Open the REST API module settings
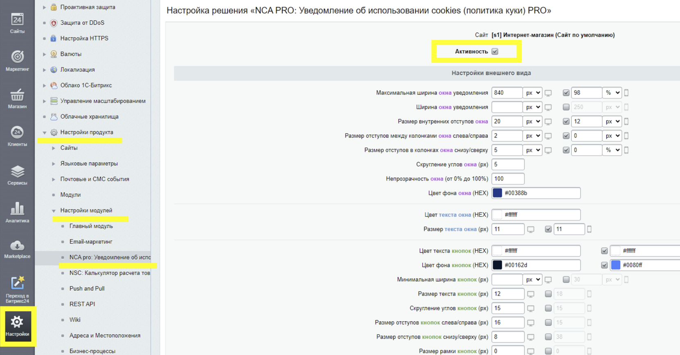This screenshot has width=680, height=355. [82, 304]
